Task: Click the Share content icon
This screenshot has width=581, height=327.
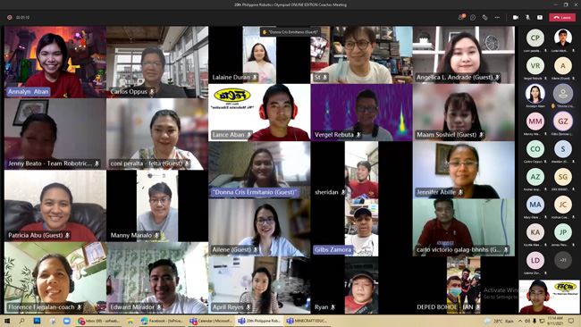Action: pos(540,17)
